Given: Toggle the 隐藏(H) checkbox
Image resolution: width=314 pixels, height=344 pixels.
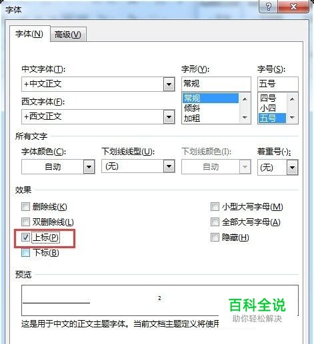Looking at the screenshot, I should 215,238.
